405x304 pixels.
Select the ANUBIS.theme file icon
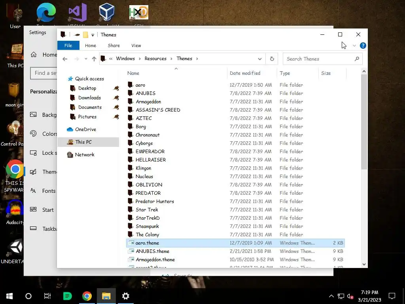[x=131, y=251]
